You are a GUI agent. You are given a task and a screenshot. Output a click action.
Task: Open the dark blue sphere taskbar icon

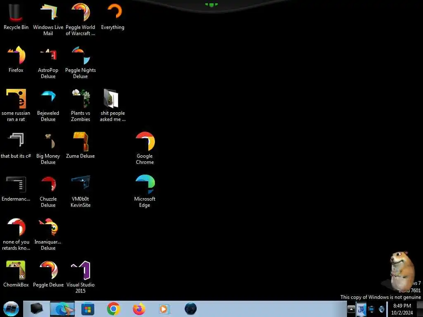[x=191, y=309]
